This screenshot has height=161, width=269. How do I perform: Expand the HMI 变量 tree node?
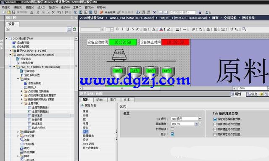[x=18, y=136]
